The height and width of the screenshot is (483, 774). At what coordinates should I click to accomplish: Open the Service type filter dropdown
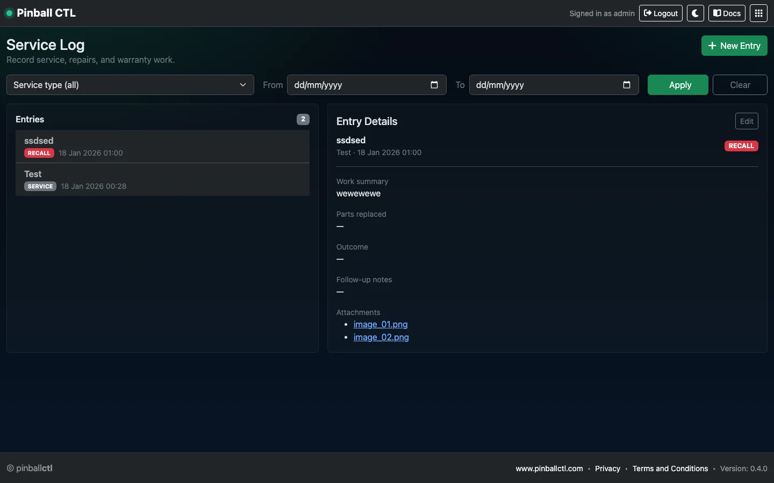click(130, 85)
